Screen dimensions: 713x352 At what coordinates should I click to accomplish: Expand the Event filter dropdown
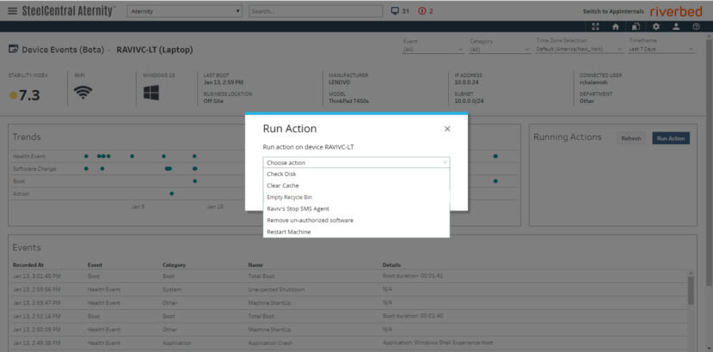pyautogui.click(x=433, y=49)
